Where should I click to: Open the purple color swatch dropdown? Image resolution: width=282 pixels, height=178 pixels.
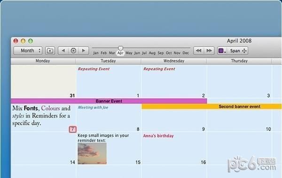tap(222, 51)
